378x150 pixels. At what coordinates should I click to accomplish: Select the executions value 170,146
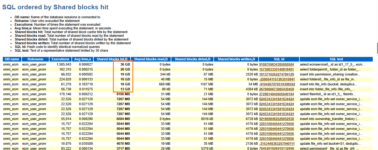[x=65, y=94]
